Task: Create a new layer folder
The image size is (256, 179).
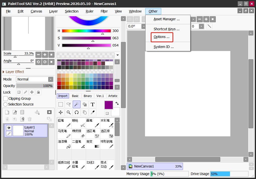Action: 22,112
